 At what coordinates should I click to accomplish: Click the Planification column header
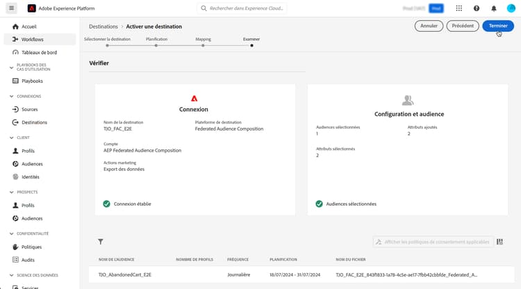click(283, 259)
